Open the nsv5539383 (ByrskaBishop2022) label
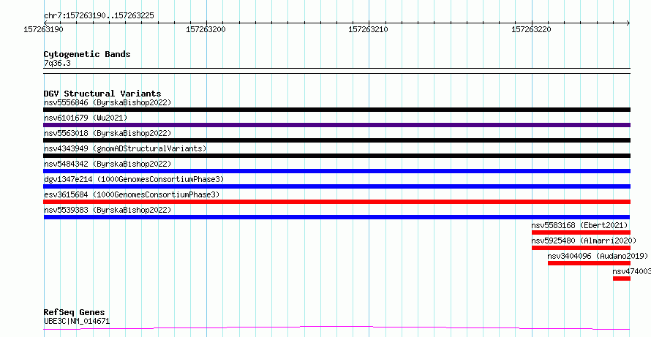The height and width of the screenshot is (337, 651). [x=108, y=210]
